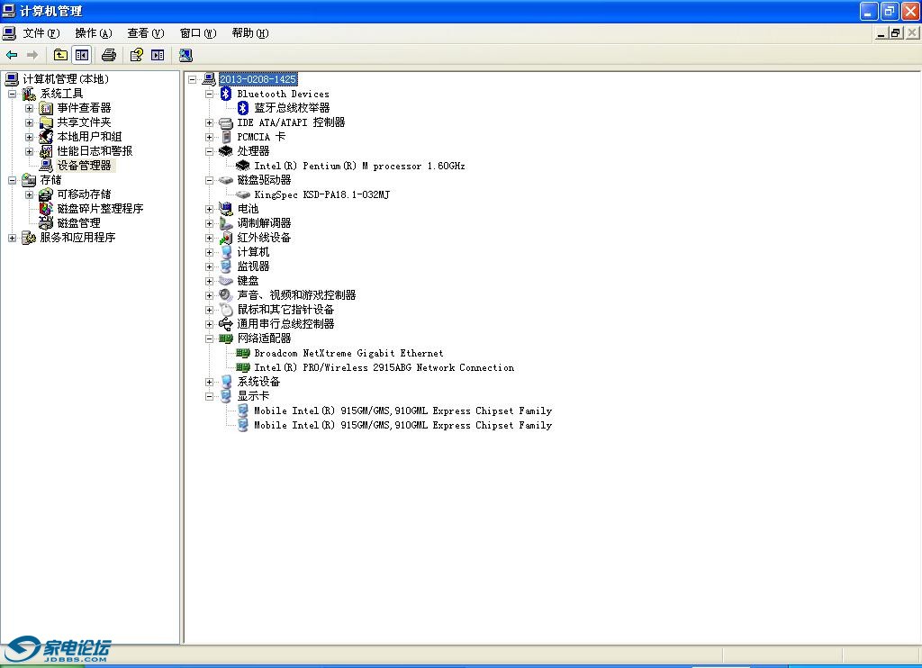Expand the 服务和应用程序 node
922x668 pixels.
tap(13, 238)
